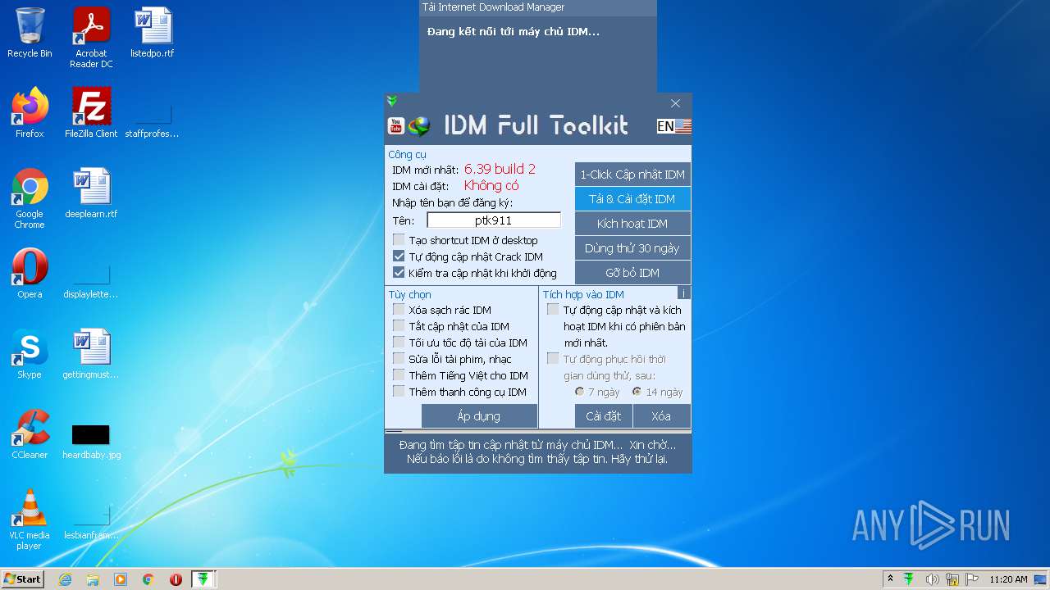Screen dimensions: 1050x590
Task: Select the '7 ngày' radio option
Action: point(580,392)
